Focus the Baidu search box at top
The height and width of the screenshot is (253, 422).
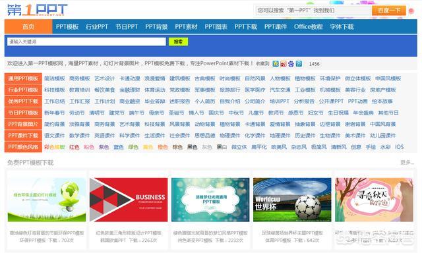point(313,11)
